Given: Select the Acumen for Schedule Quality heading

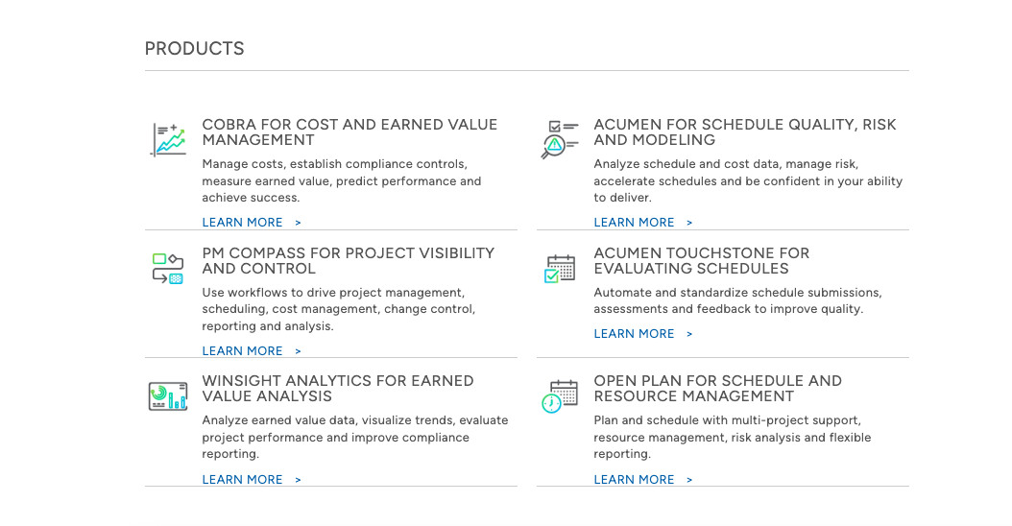Looking at the screenshot, I should point(745,132).
